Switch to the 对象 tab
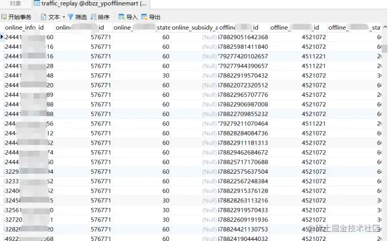388x241 pixels. pyautogui.click(x=15, y=3)
